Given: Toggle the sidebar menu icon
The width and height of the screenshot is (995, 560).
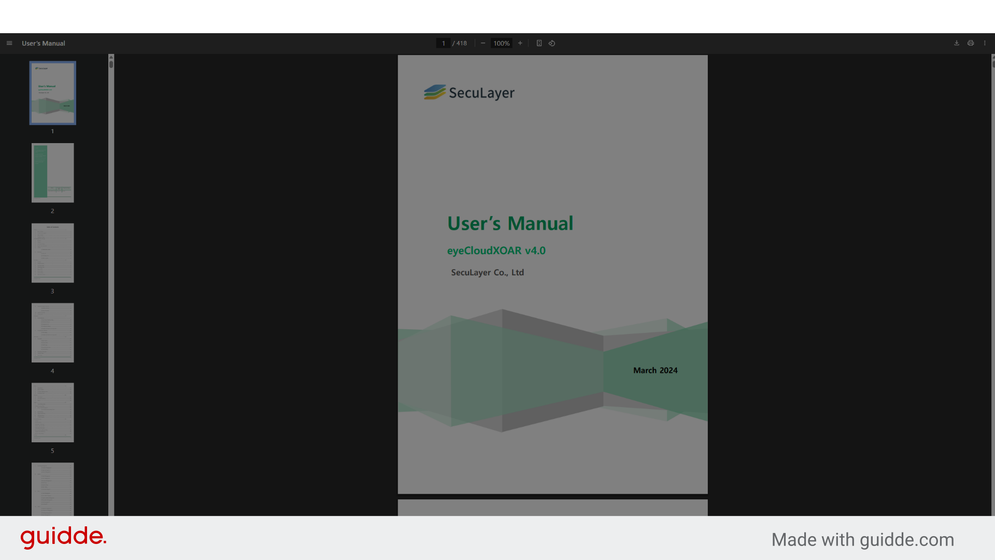Looking at the screenshot, I should pyautogui.click(x=9, y=43).
